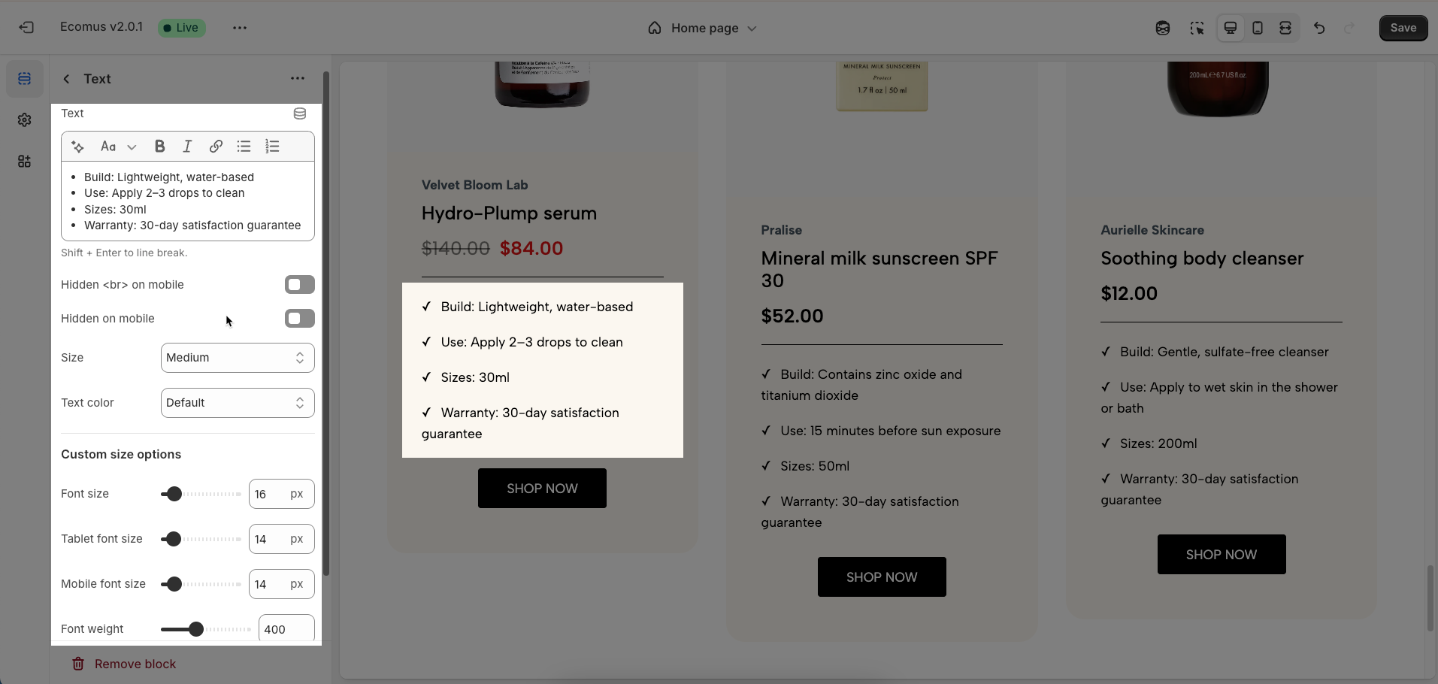
Task: Open the theme settings gear
Action: point(25,120)
